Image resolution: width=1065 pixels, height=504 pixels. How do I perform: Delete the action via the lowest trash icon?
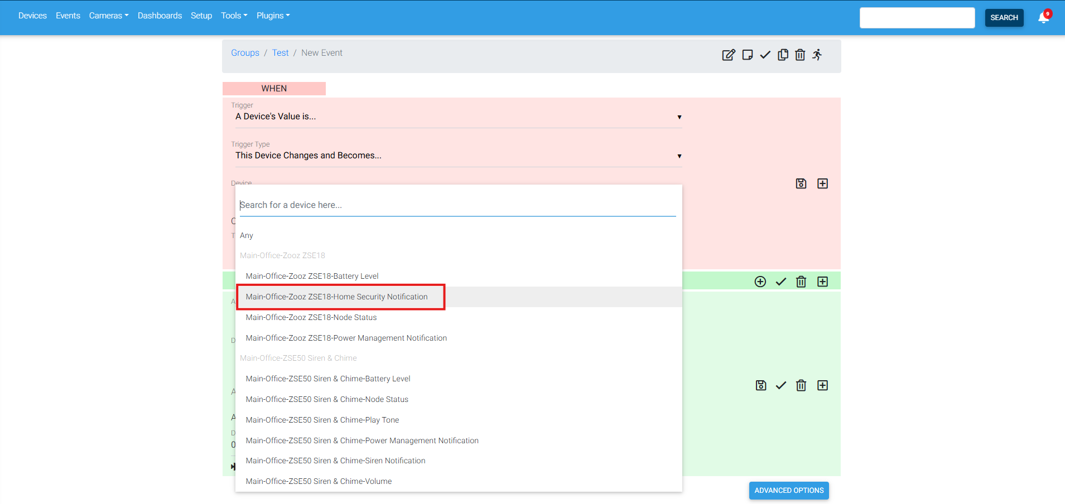click(801, 385)
